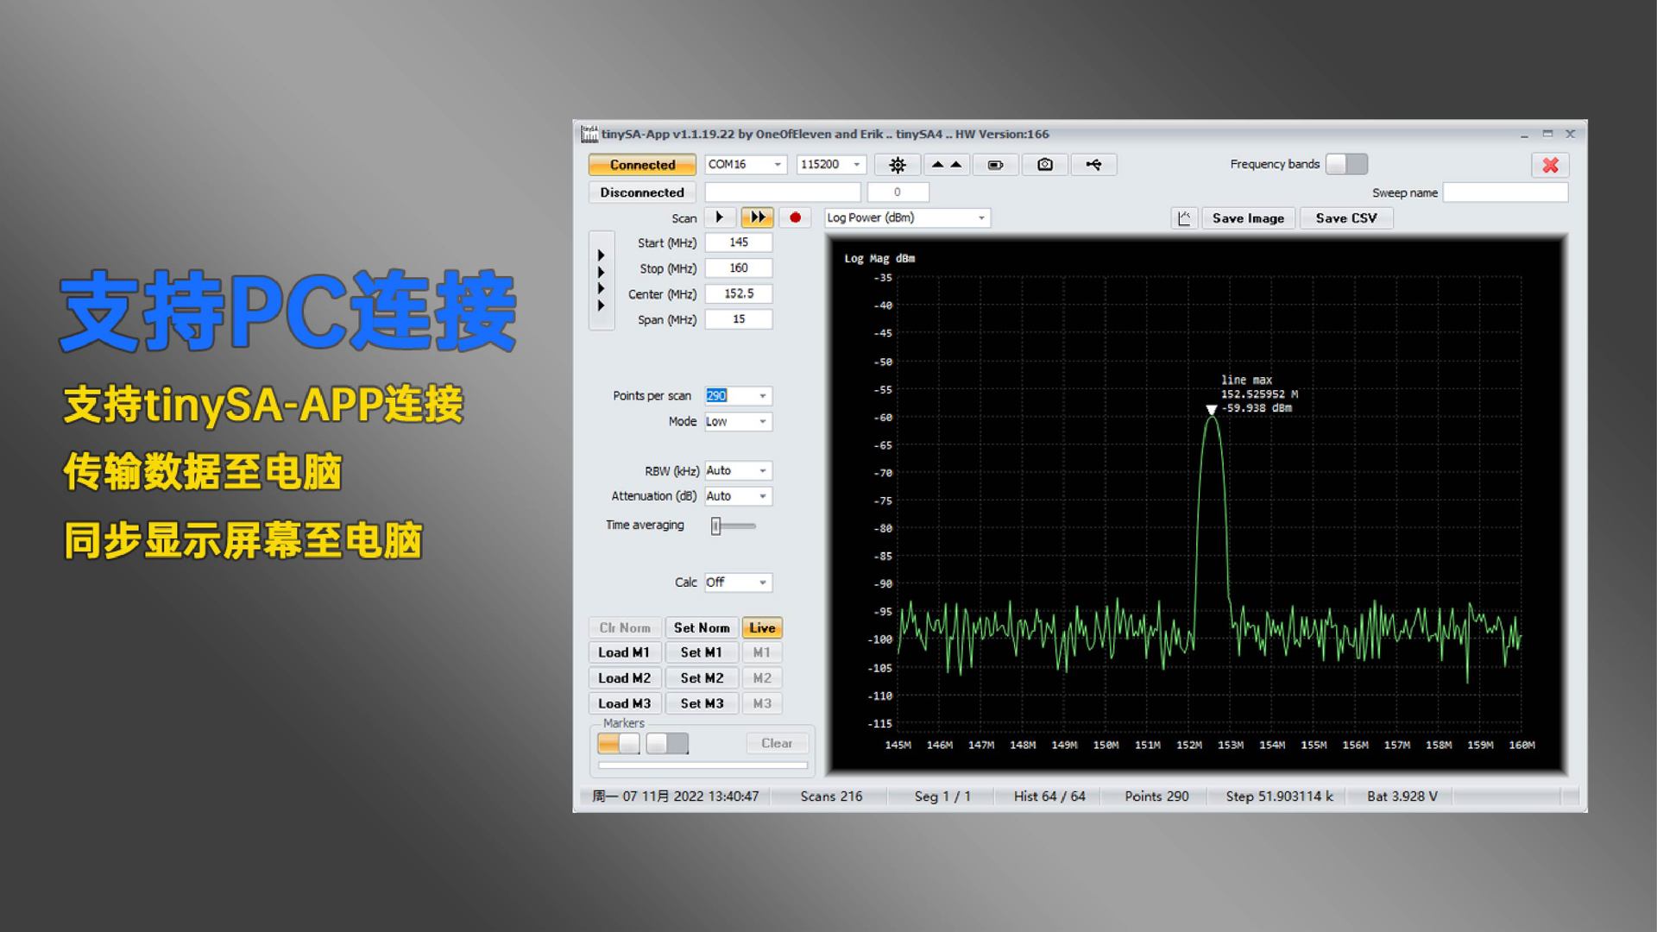Enable the first marker toggle in Markers section

tap(614, 742)
